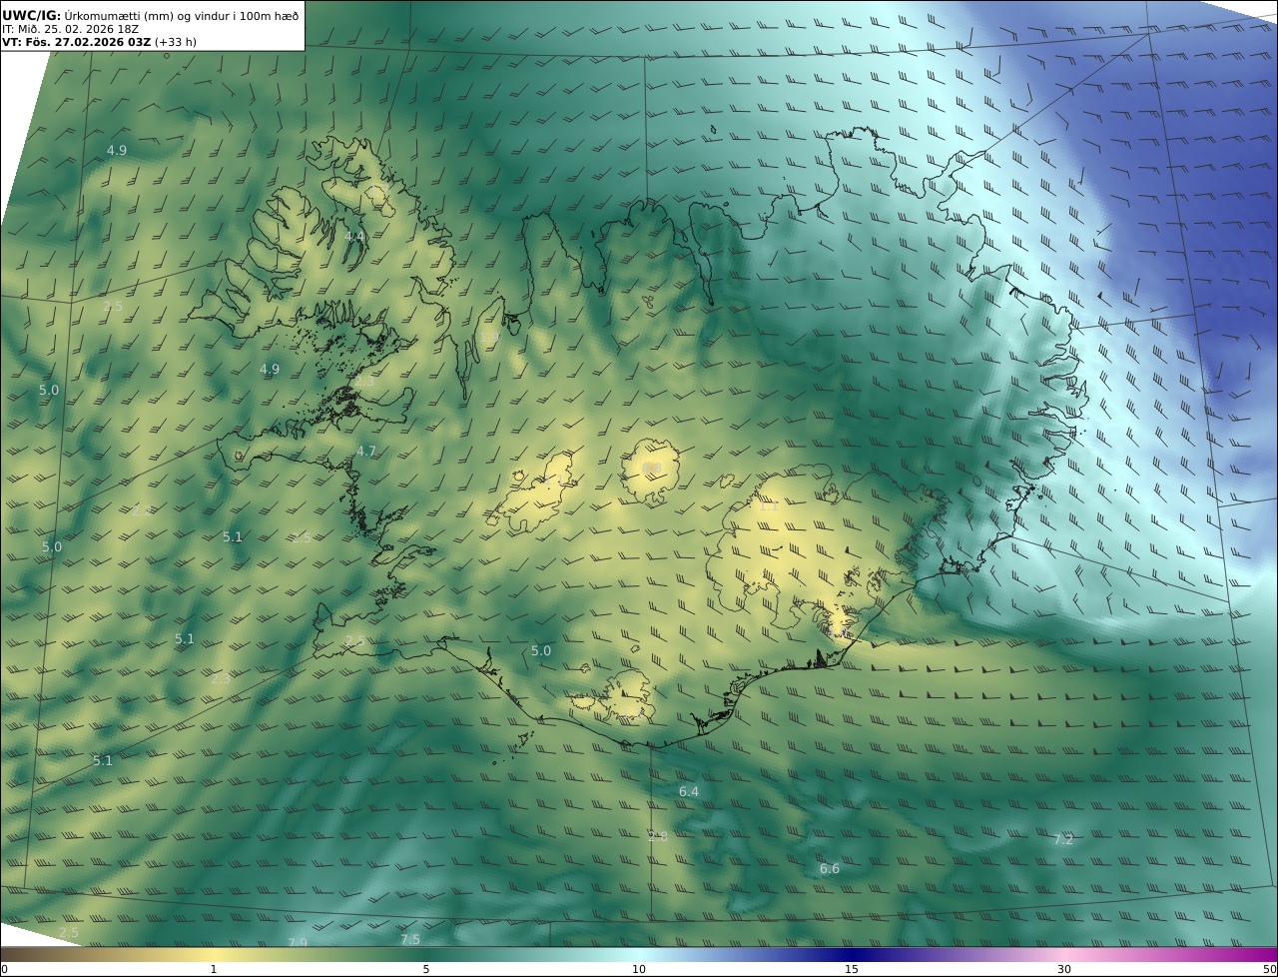Viewport: 1278px width, 977px height.
Task: Click the 7.5 value label near the bottom edge
Action: 410,940
